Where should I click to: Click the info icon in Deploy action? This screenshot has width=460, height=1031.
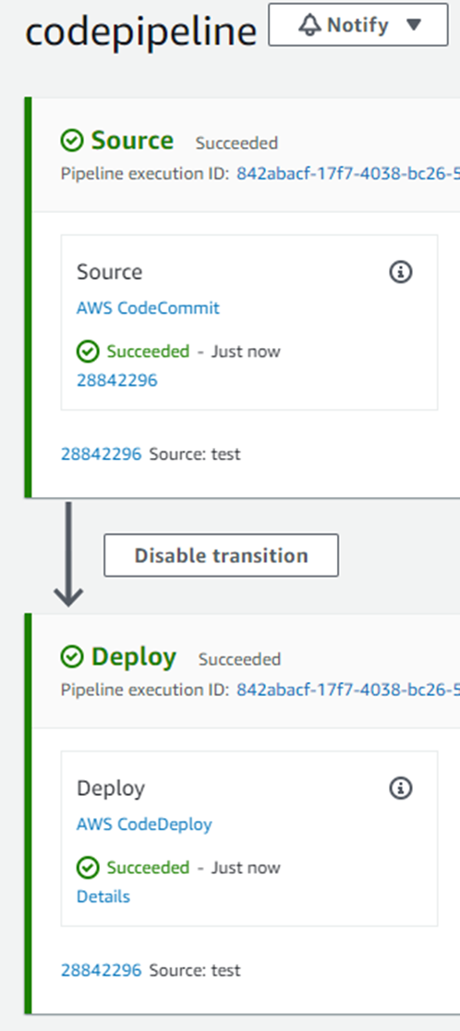tap(400, 788)
